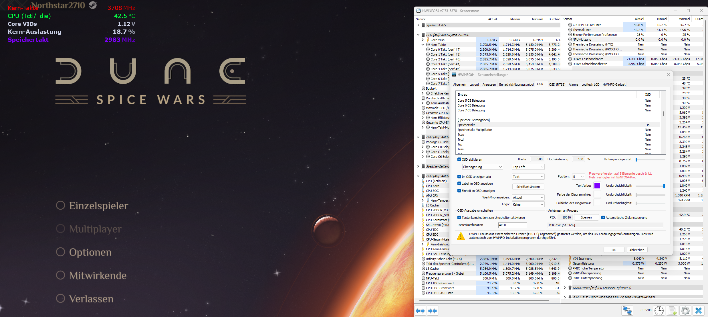This screenshot has width=708, height=317.
Task: Open sensor settings via gear icon
Action: 685,310
